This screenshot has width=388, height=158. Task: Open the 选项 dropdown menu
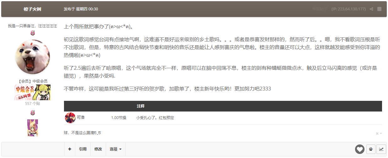[x=115, y=149]
